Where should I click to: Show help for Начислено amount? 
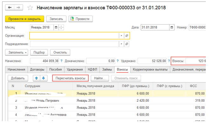[61, 61]
